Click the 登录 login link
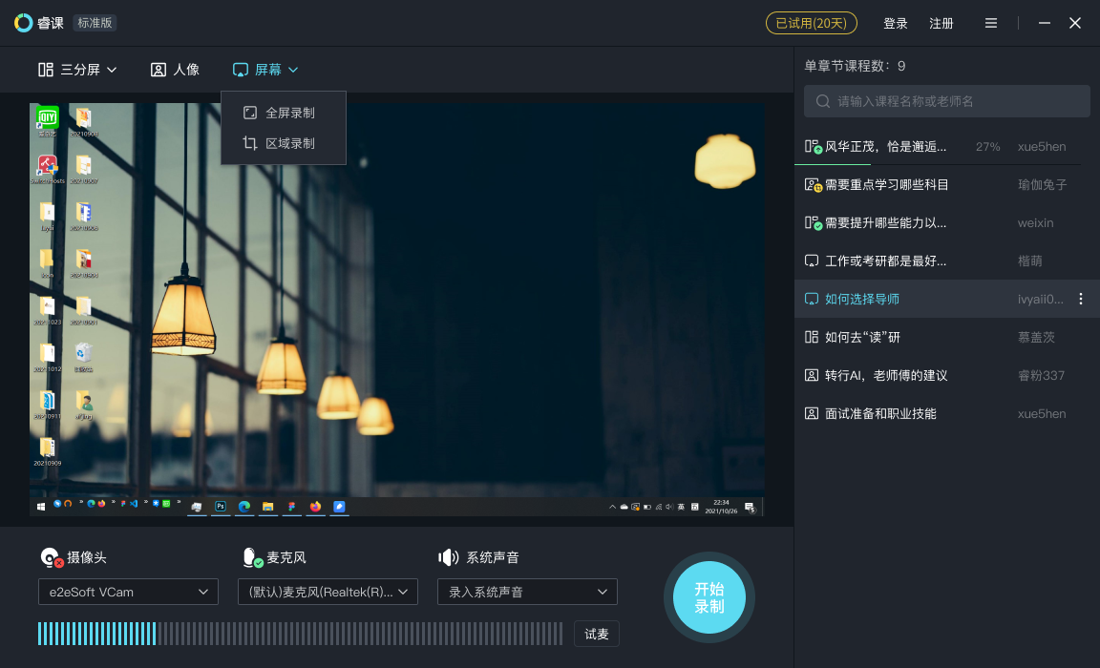 pos(895,23)
